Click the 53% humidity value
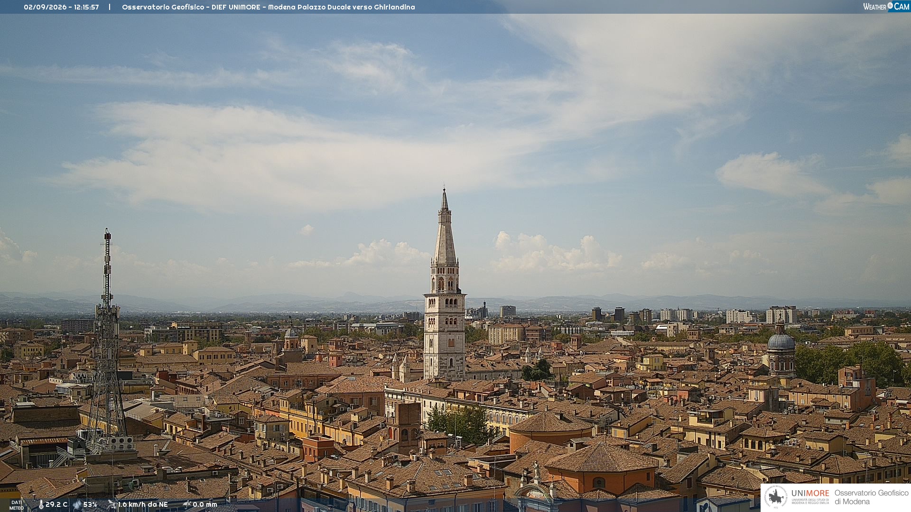Image resolution: width=911 pixels, height=512 pixels. click(90, 504)
